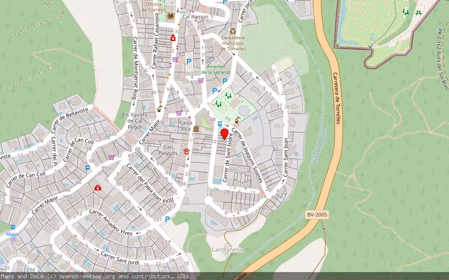
Task: Select the bus stop icon labeled Major 78
Action: [x=13, y=227]
